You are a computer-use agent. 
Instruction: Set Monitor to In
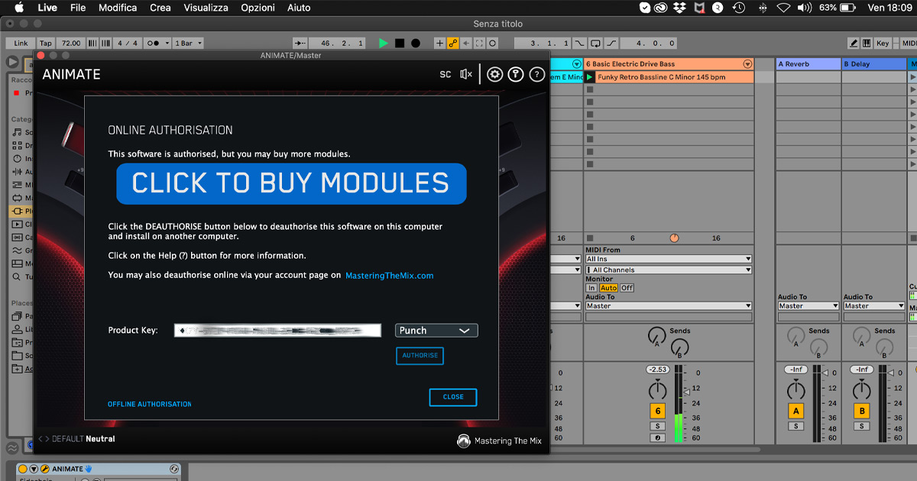coord(591,288)
